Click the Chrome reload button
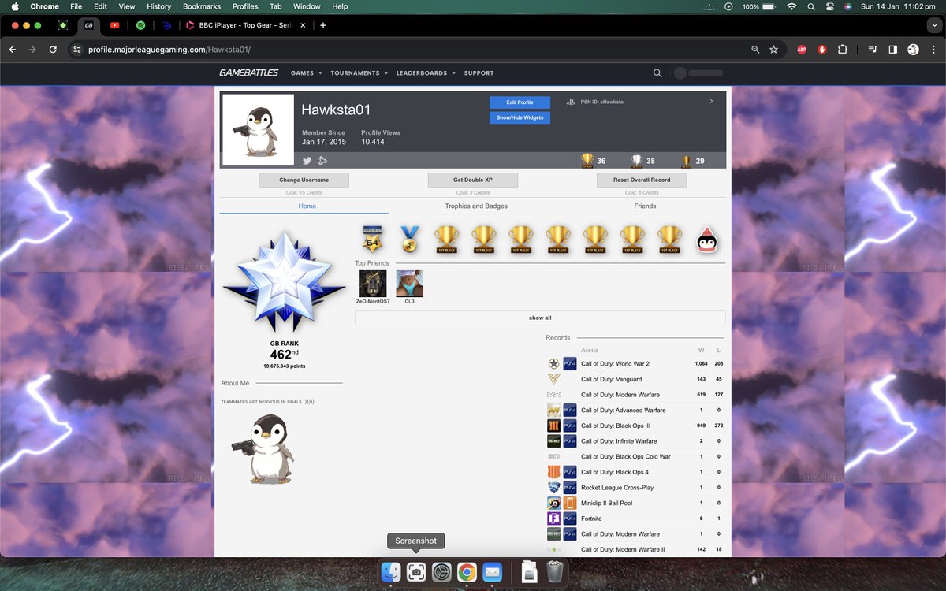This screenshot has width=946, height=591. click(53, 49)
